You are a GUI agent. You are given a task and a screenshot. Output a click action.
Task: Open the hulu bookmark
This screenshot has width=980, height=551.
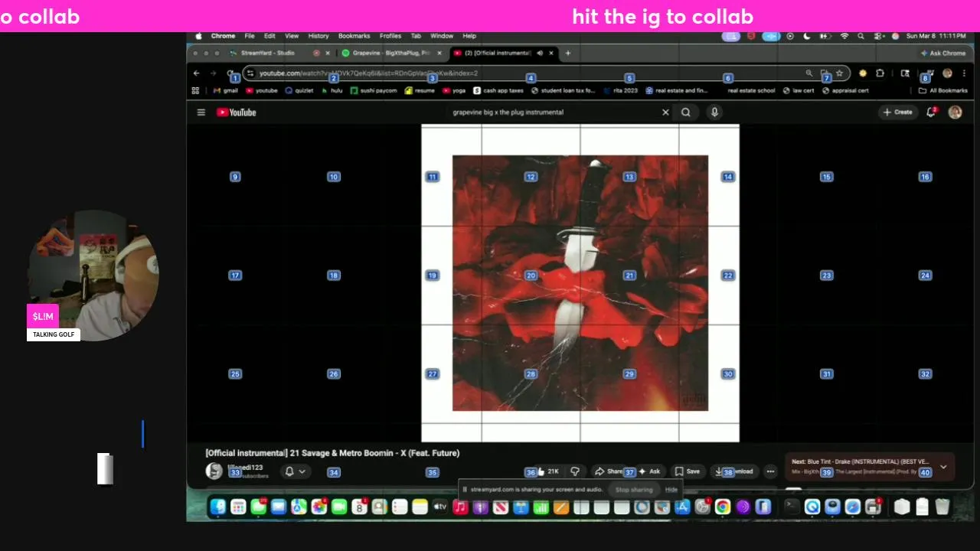pos(332,90)
